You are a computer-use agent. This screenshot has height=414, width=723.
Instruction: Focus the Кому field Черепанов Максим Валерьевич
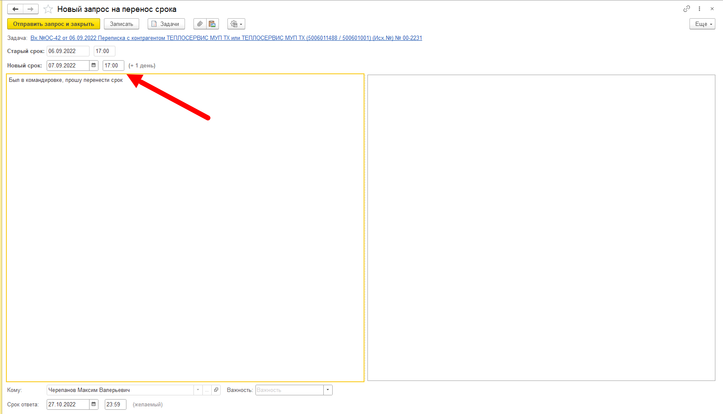click(120, 390)
